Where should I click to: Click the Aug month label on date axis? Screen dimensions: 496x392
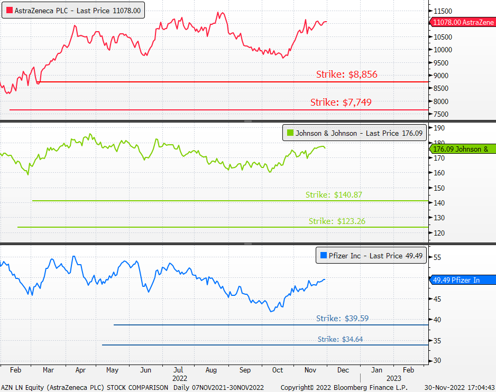pos(211,370)
